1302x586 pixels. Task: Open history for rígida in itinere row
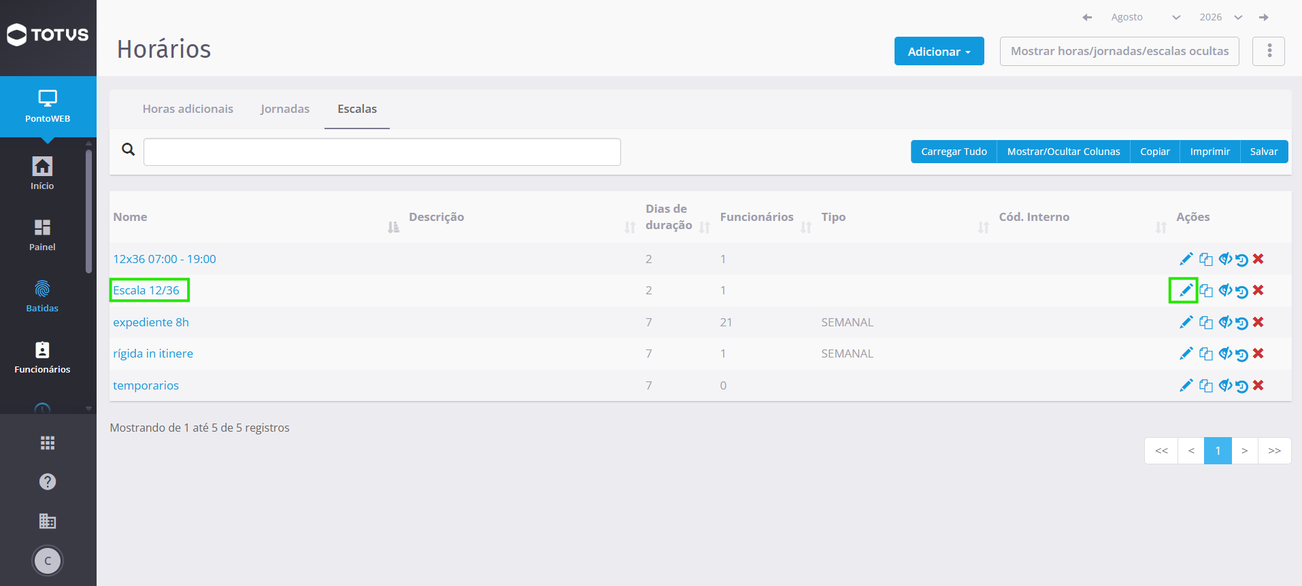[1241, 354]
